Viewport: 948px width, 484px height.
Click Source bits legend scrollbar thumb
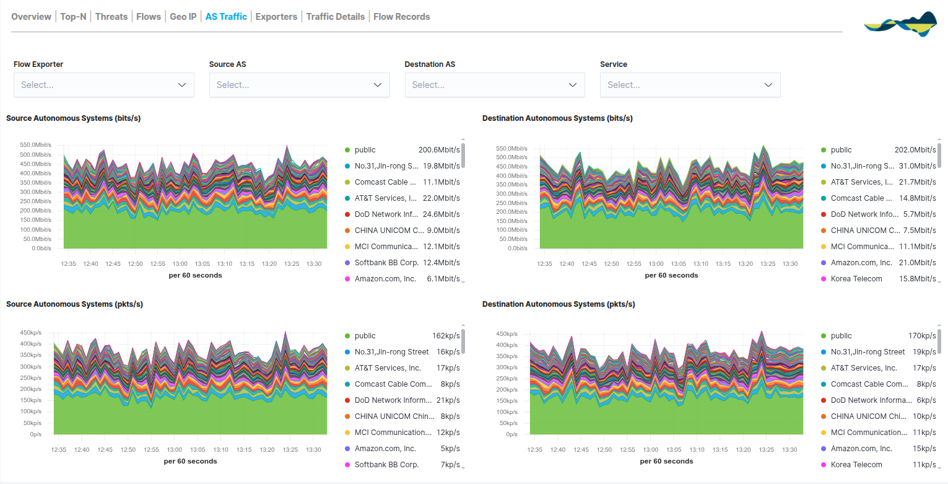click(463, 156)
